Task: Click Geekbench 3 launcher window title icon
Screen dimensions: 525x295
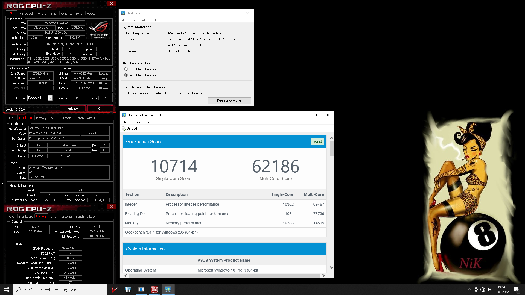Action: [x=123, y=13]
